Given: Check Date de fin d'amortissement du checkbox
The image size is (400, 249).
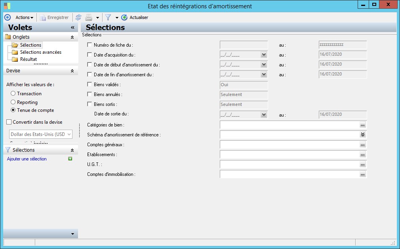Looking at the screenshot, I should pyautogui.click(x=90, y=75).
